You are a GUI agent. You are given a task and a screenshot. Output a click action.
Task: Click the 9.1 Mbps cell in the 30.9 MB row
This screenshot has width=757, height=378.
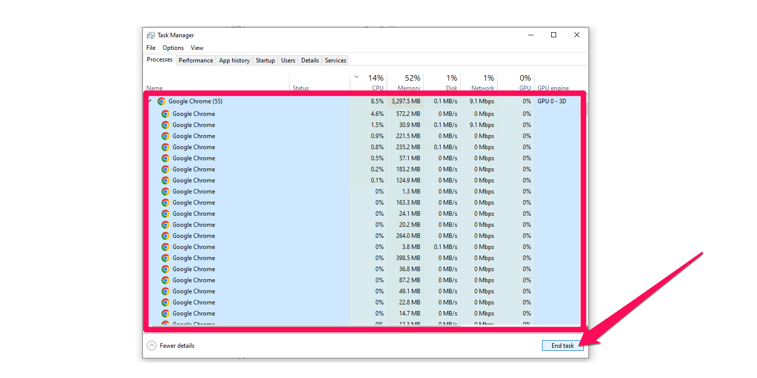pyautogui.click(x=480, y=125)
